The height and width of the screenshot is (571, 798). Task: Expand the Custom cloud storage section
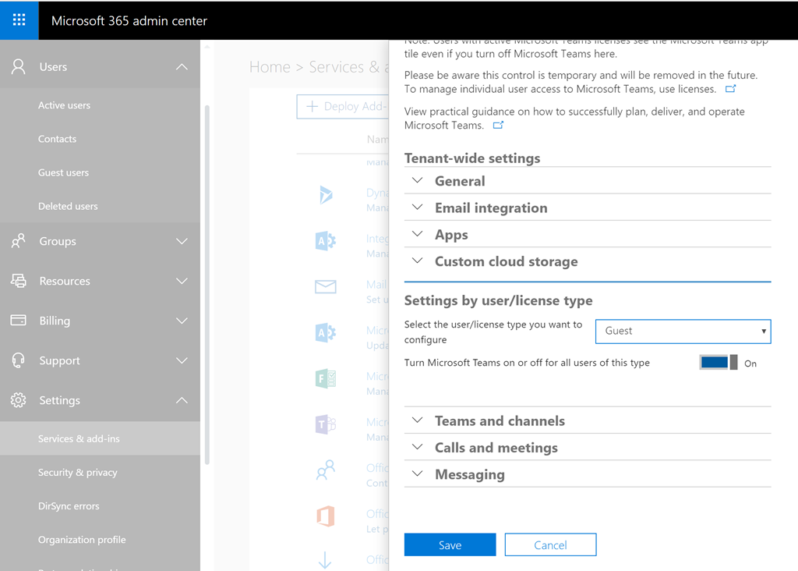click(x=506, y=262)
